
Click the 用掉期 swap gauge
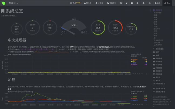17,29
